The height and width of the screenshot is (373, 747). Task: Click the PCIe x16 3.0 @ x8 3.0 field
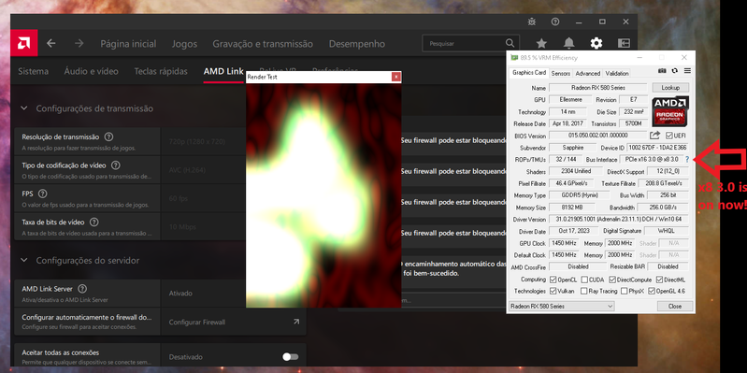click(652, 159)
